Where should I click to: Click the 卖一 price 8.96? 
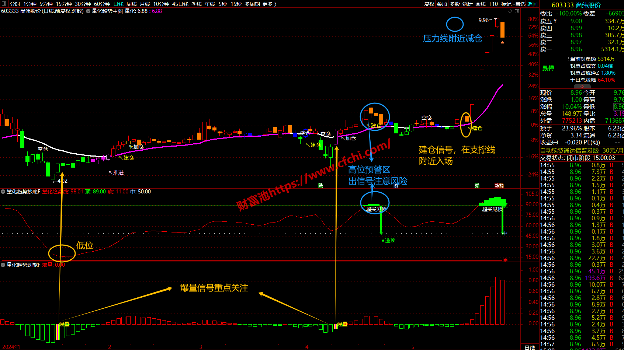coord(576,49)
